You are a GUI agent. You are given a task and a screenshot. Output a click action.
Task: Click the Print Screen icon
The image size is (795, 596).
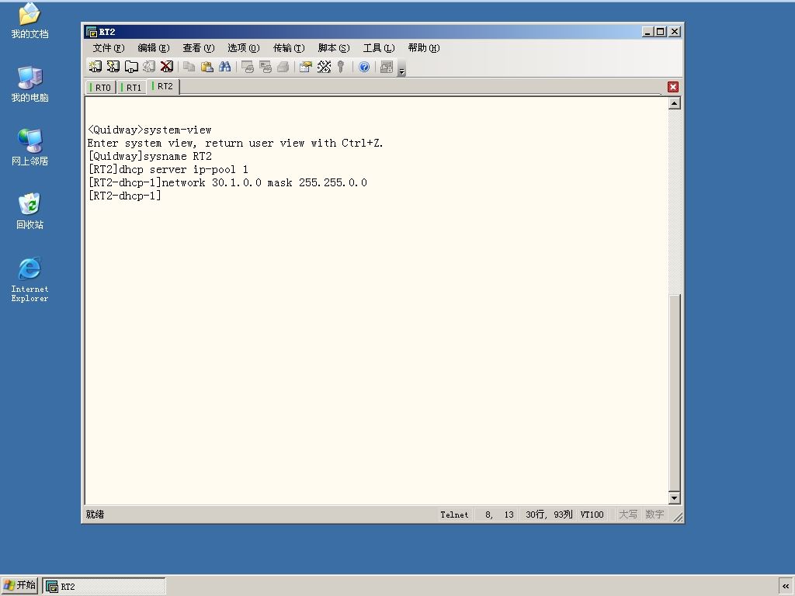point(248,67)
